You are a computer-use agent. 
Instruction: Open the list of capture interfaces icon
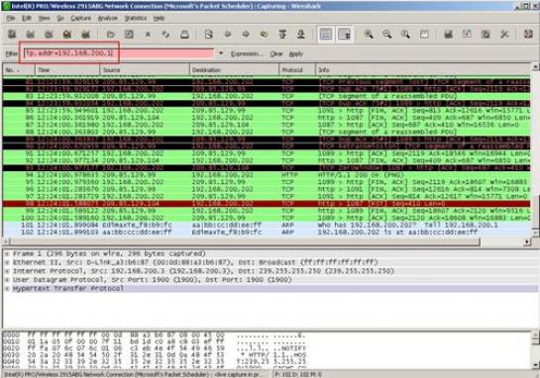12,34
